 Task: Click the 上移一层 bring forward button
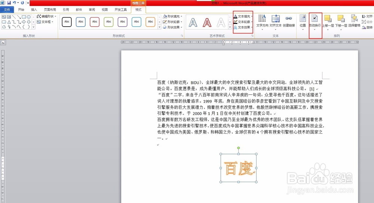click(328, 22)
